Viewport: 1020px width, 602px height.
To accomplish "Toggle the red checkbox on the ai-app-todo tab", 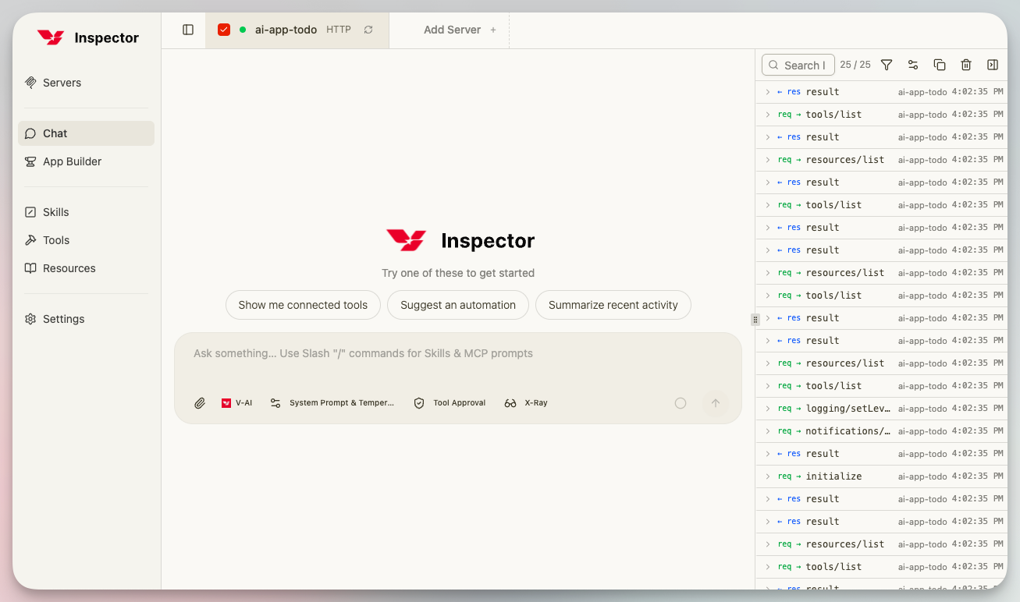I will click(224, 30).
